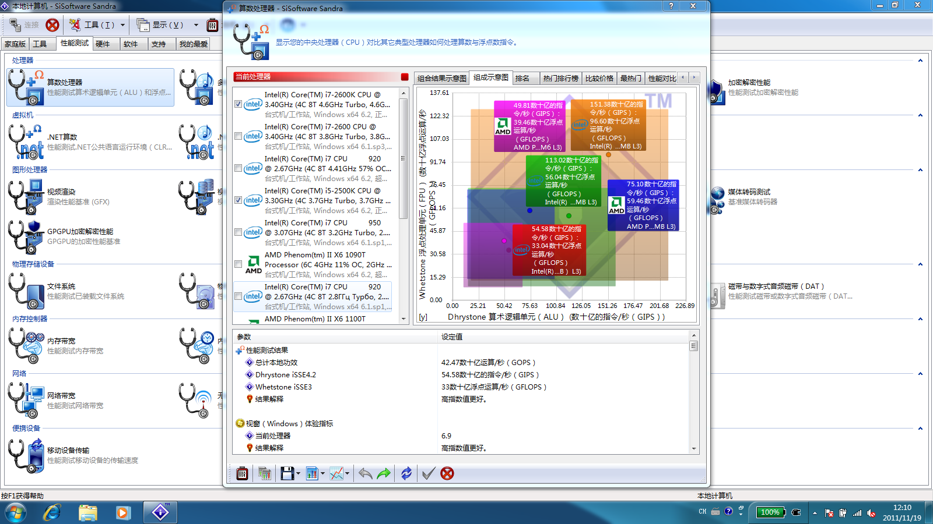This screenshot has width=933, height=524.
Task: Open GPGPU加密解密性能 module
Action: (90, 236)
